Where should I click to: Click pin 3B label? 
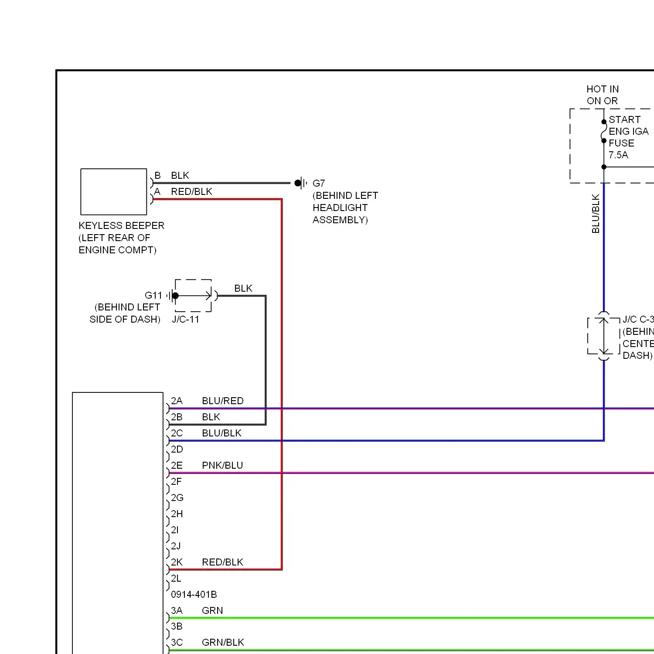pos(177,626)
